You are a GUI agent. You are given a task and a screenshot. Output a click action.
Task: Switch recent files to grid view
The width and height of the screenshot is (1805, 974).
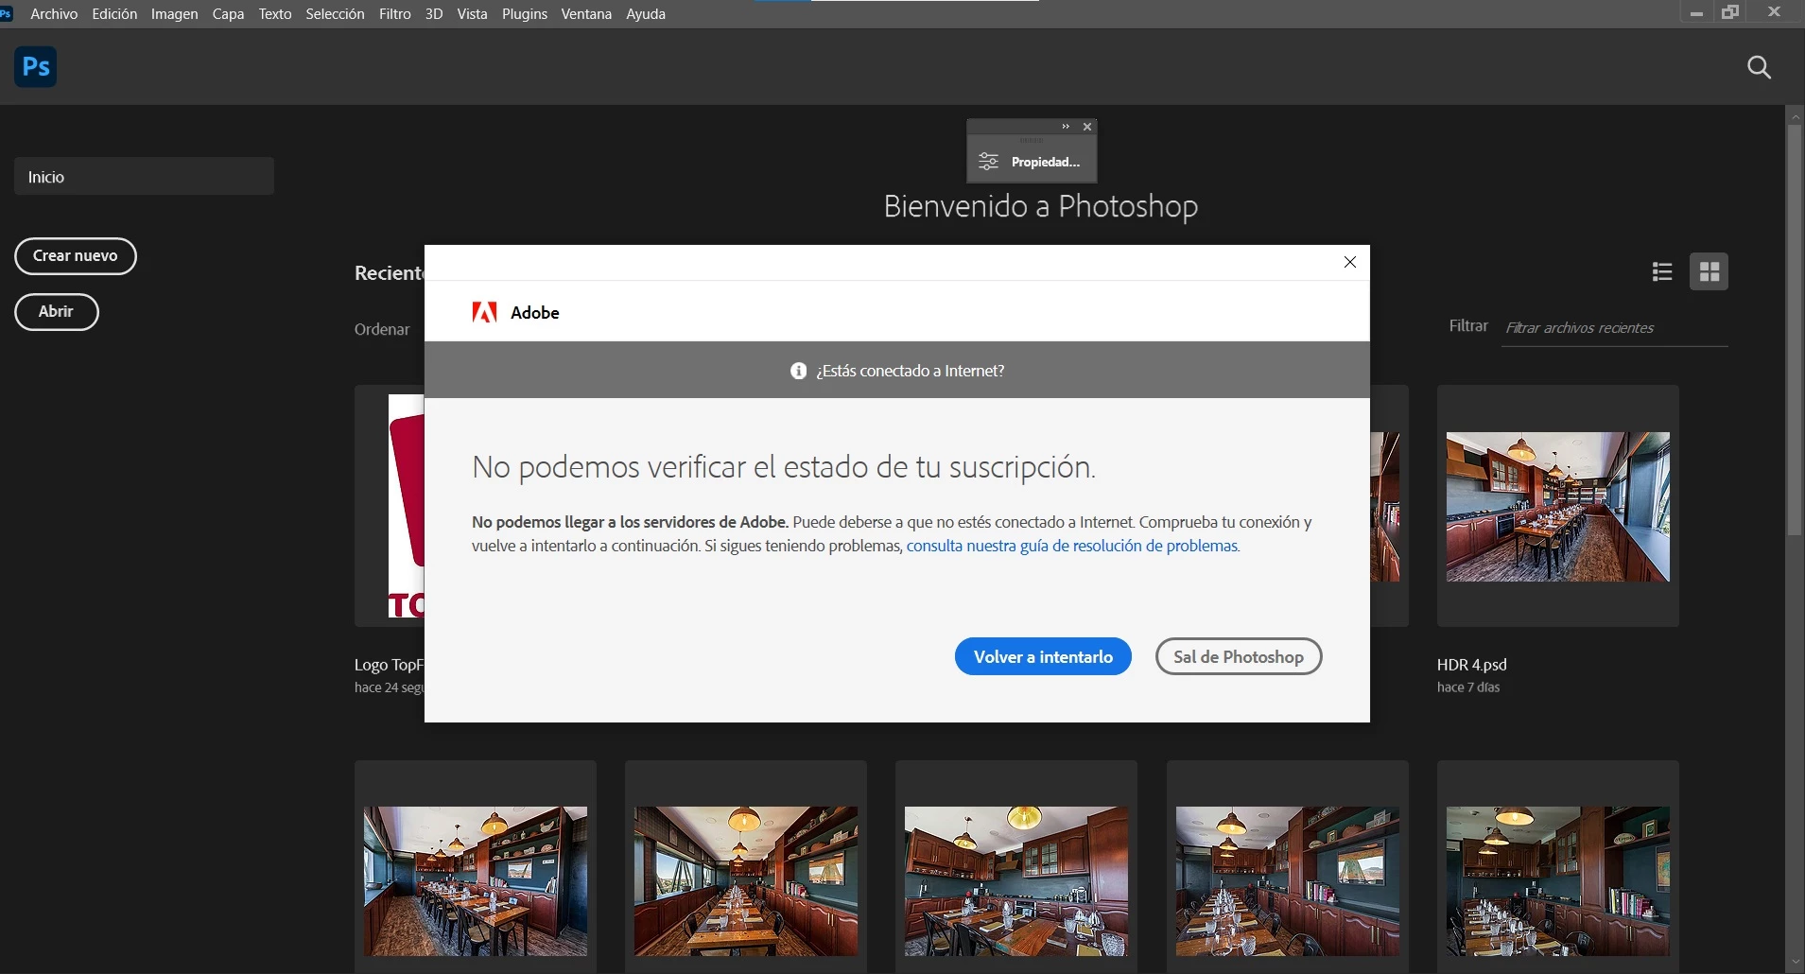1709,272
